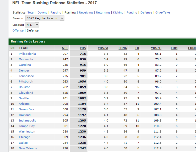196x152 pixels.
Task: Open Passing statistics page
Action: coord(56,12)
